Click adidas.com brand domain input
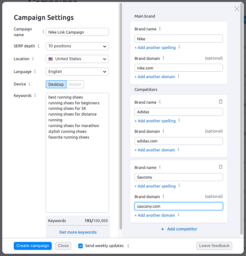246x256 pixels. [x=179, y=141]
